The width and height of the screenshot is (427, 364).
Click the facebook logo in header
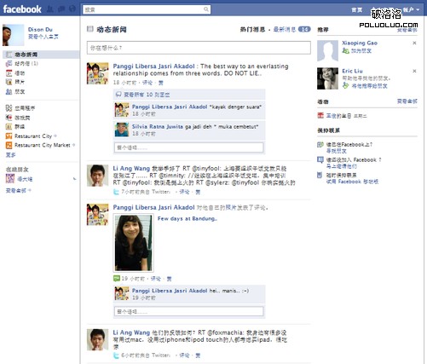[22, 9]
